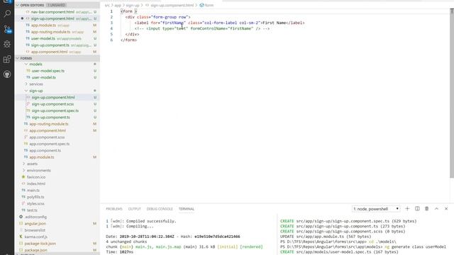The height and width of the screenshot is (255, 454).
Task: Maximize the panel with up chevron
Action: pyautogui.click(x=436, y=208)
